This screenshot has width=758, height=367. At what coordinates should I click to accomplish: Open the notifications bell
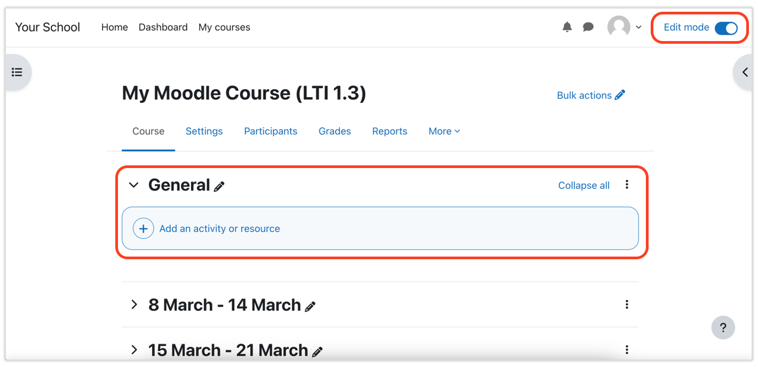point(567,27)
